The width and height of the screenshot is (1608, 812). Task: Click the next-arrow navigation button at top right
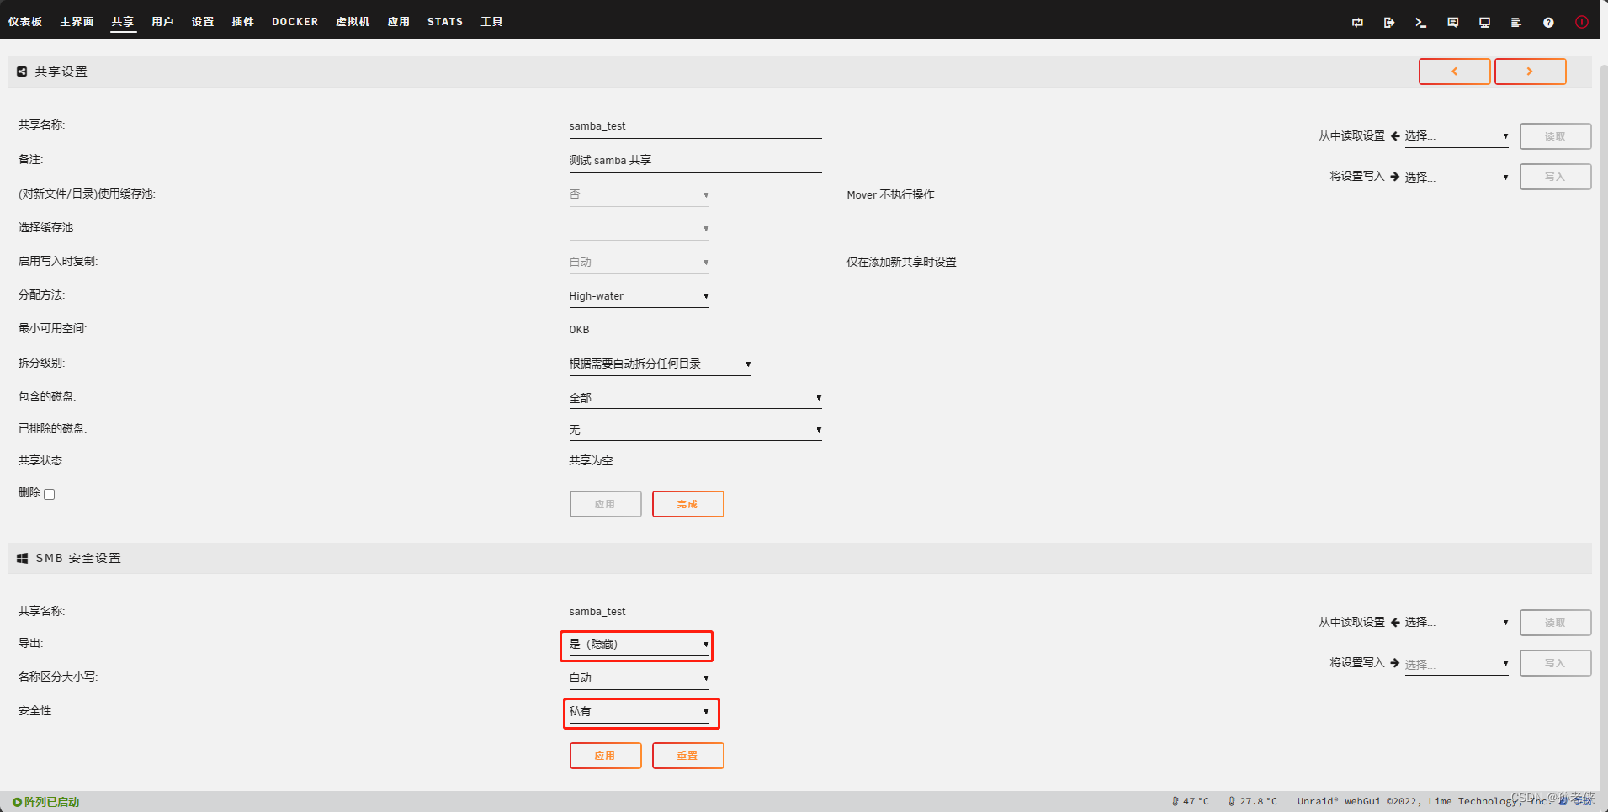(1530, 72)
